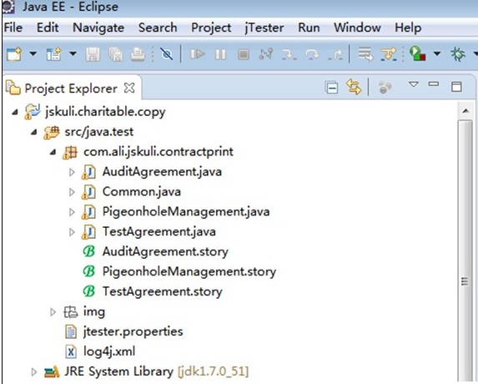478x384 pixels.
Task: Select TestAgreement.story file
Action: 162,291
